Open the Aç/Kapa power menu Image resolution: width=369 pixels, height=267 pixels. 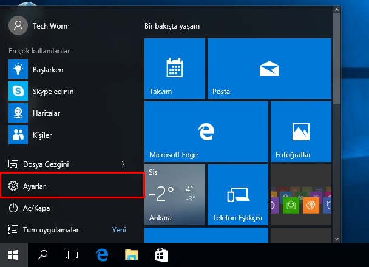tap(36, 208)
